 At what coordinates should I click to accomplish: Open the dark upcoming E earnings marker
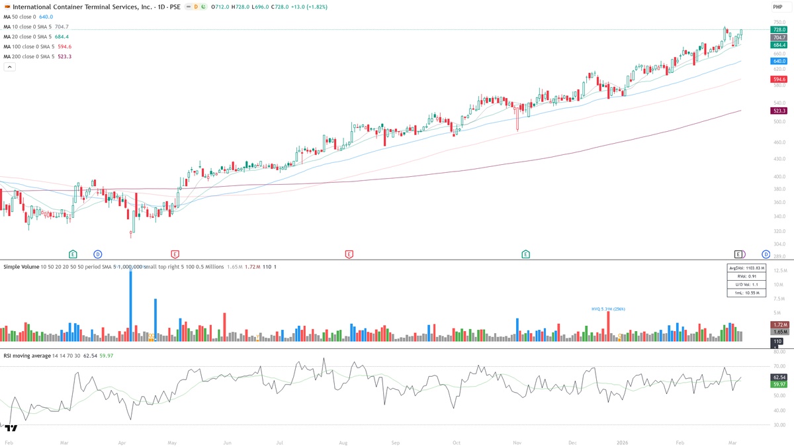tap(738, 254)
